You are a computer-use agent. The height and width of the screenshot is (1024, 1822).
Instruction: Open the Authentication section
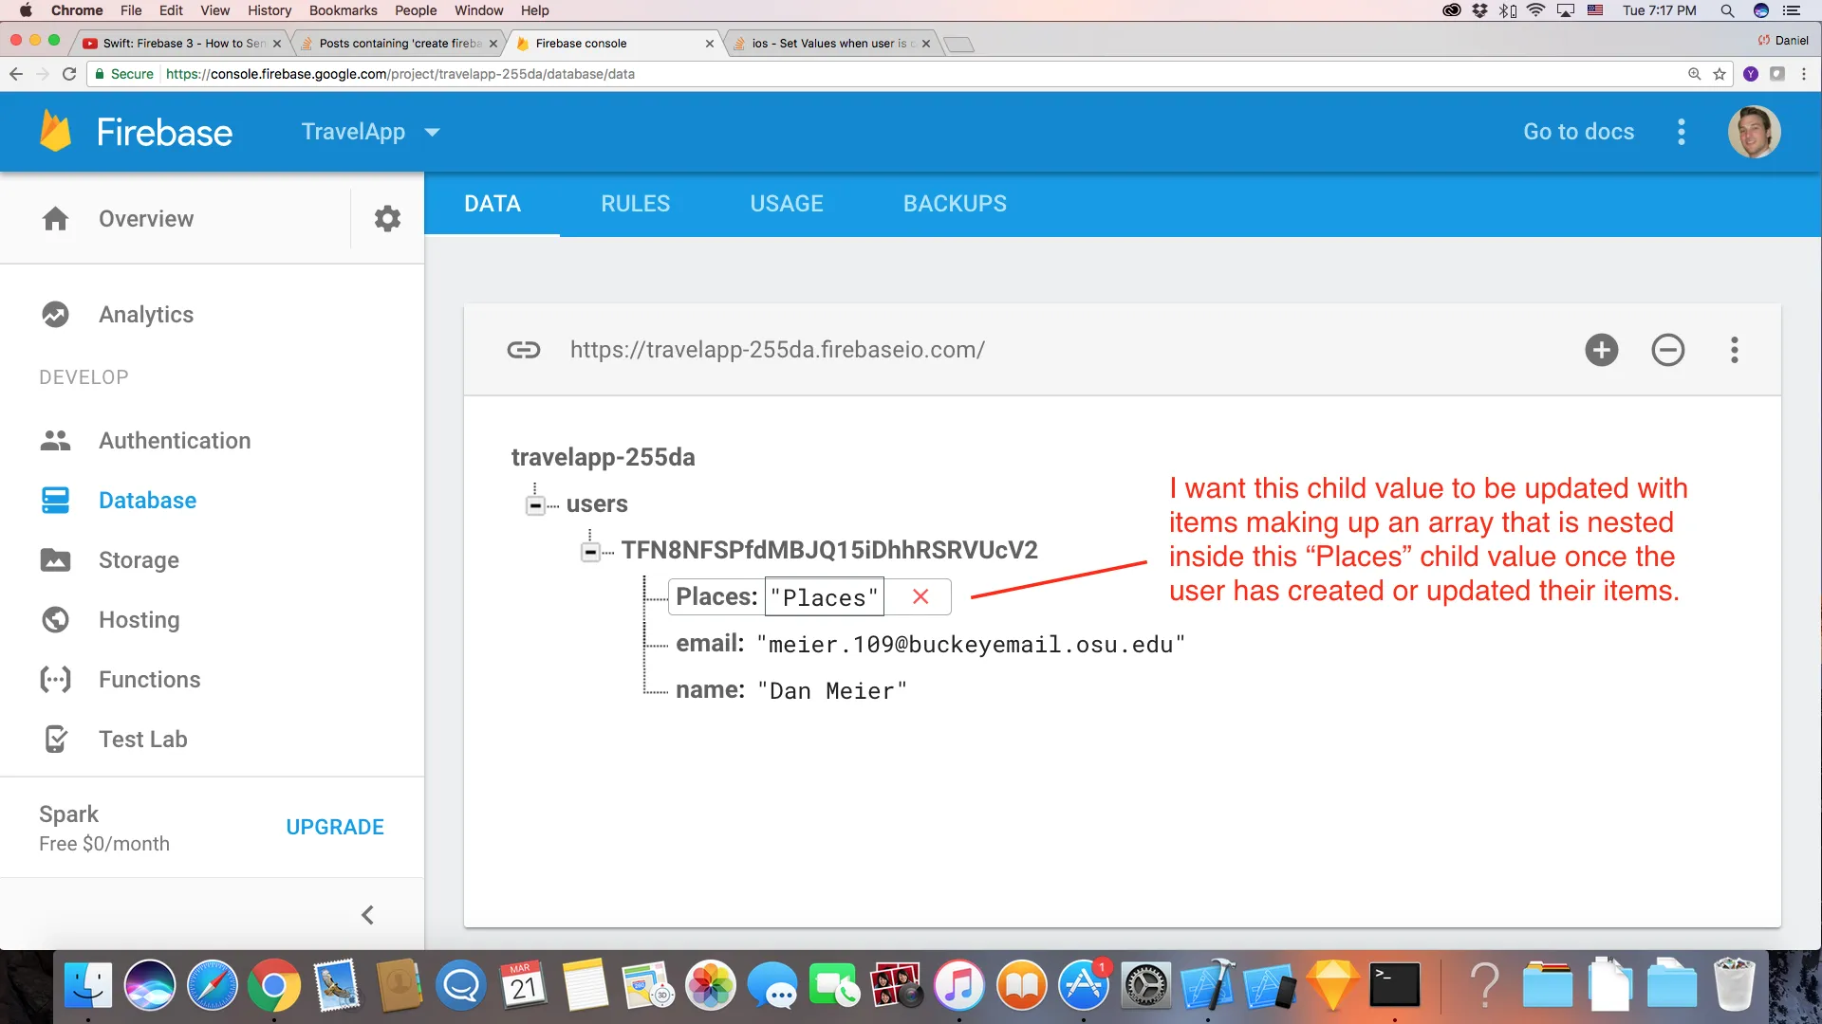[x=175, y=441]
